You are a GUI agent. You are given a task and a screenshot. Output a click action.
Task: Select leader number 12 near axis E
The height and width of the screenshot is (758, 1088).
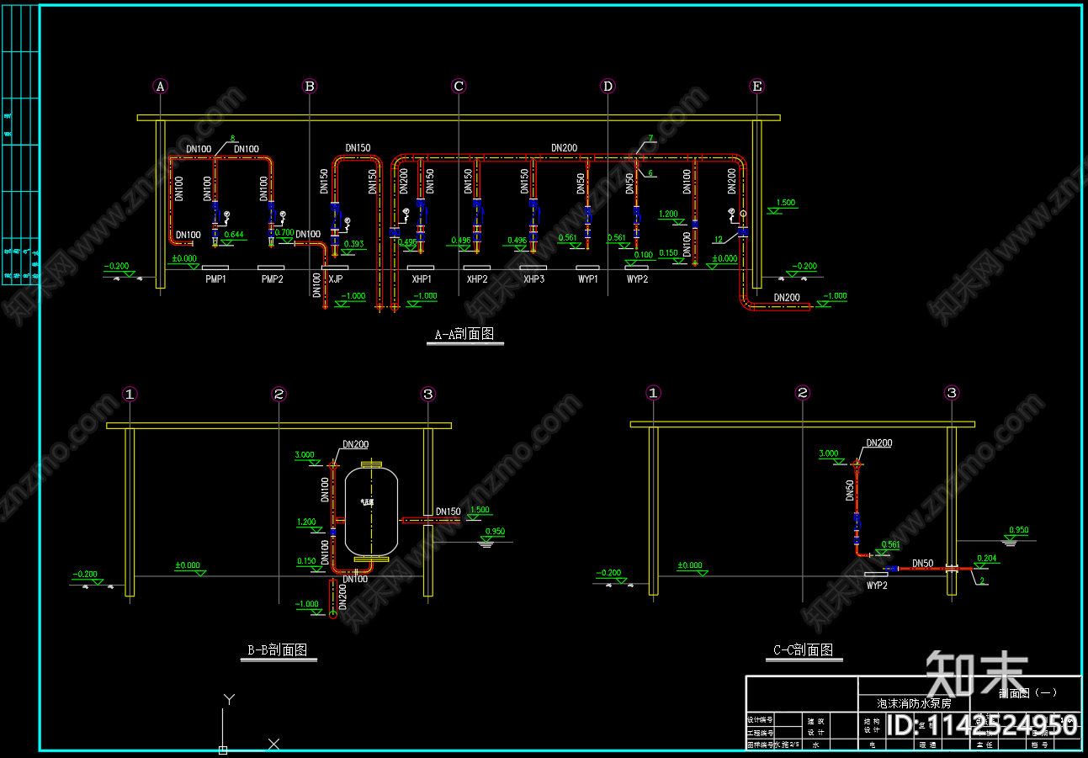[718, 240]
